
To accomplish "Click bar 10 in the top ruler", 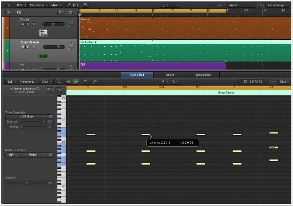I will [247, 11].
